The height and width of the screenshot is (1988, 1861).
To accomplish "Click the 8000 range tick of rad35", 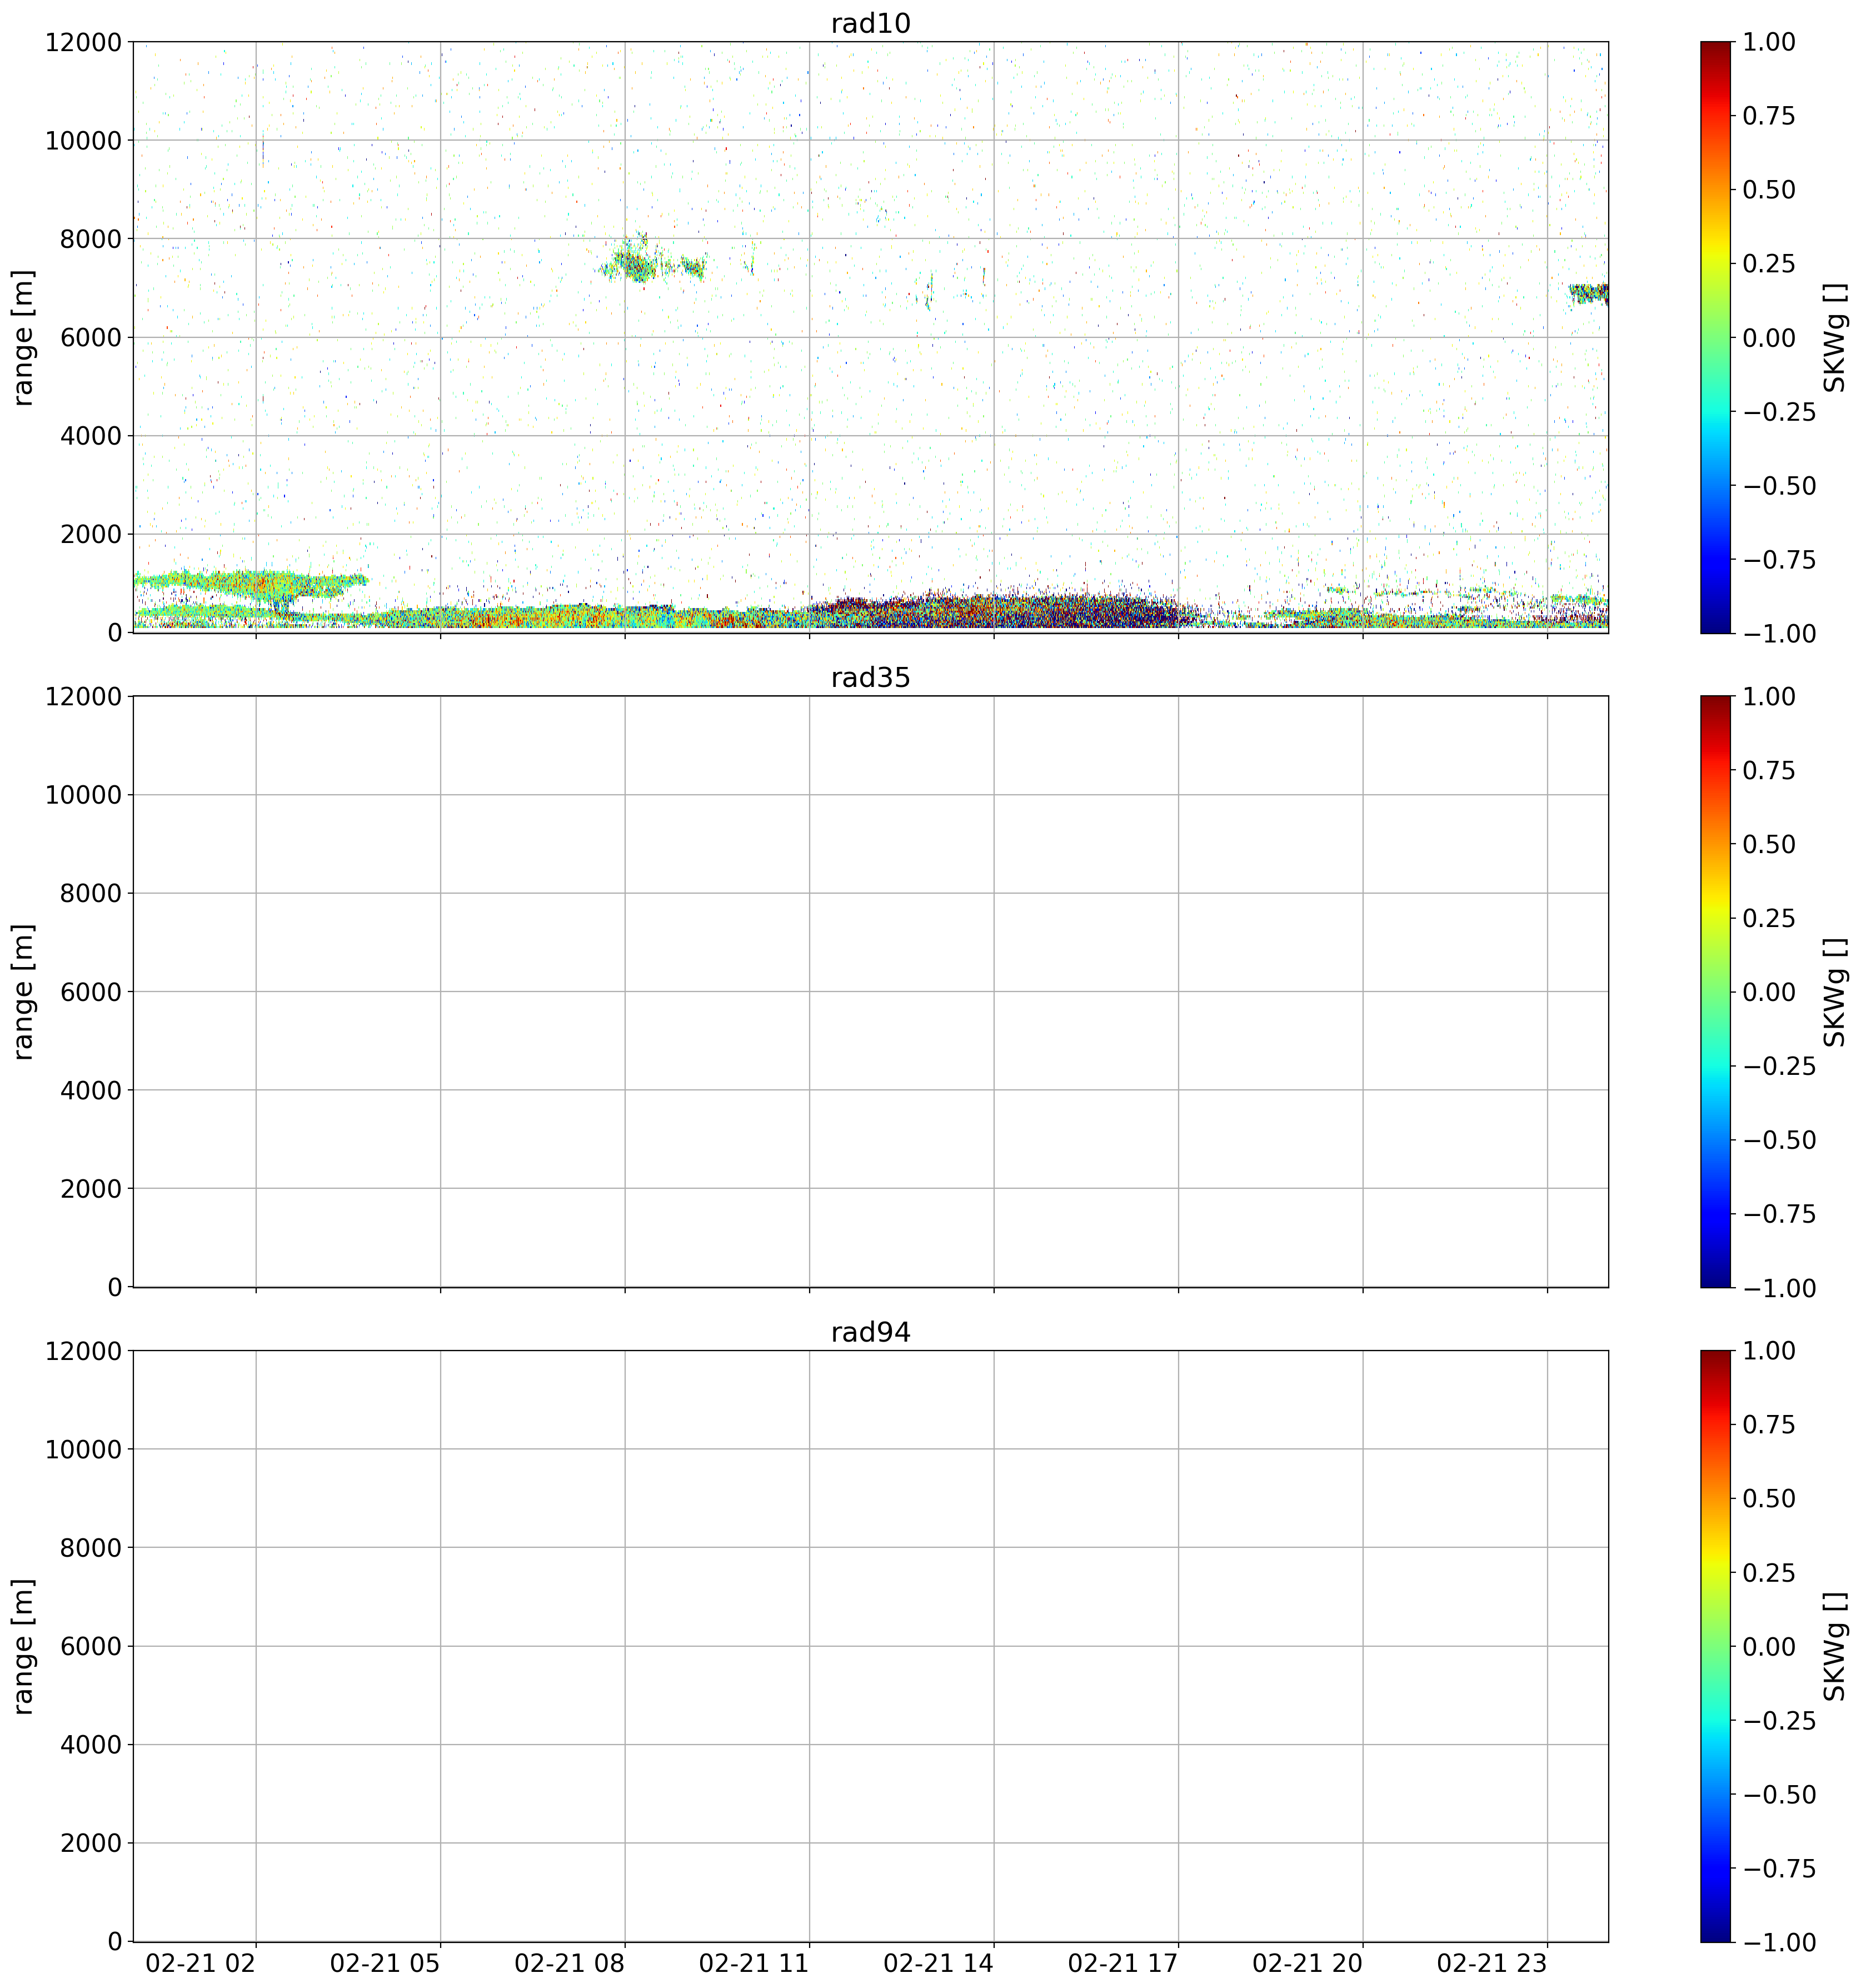I will tap(91, 894).
